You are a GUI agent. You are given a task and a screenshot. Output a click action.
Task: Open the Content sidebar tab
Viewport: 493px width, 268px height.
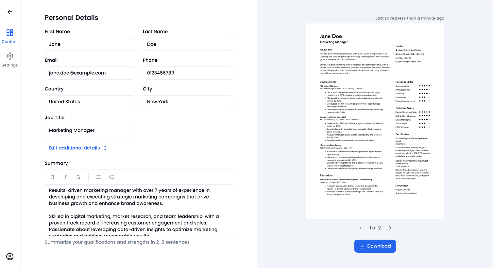tap(10, 36)
